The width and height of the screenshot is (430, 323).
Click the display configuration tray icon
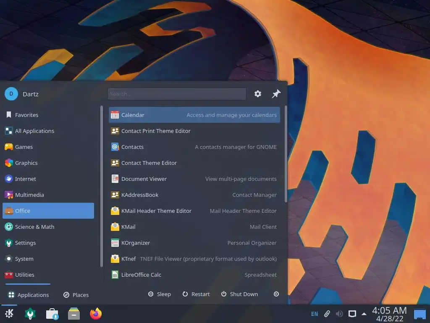(352, 314)
